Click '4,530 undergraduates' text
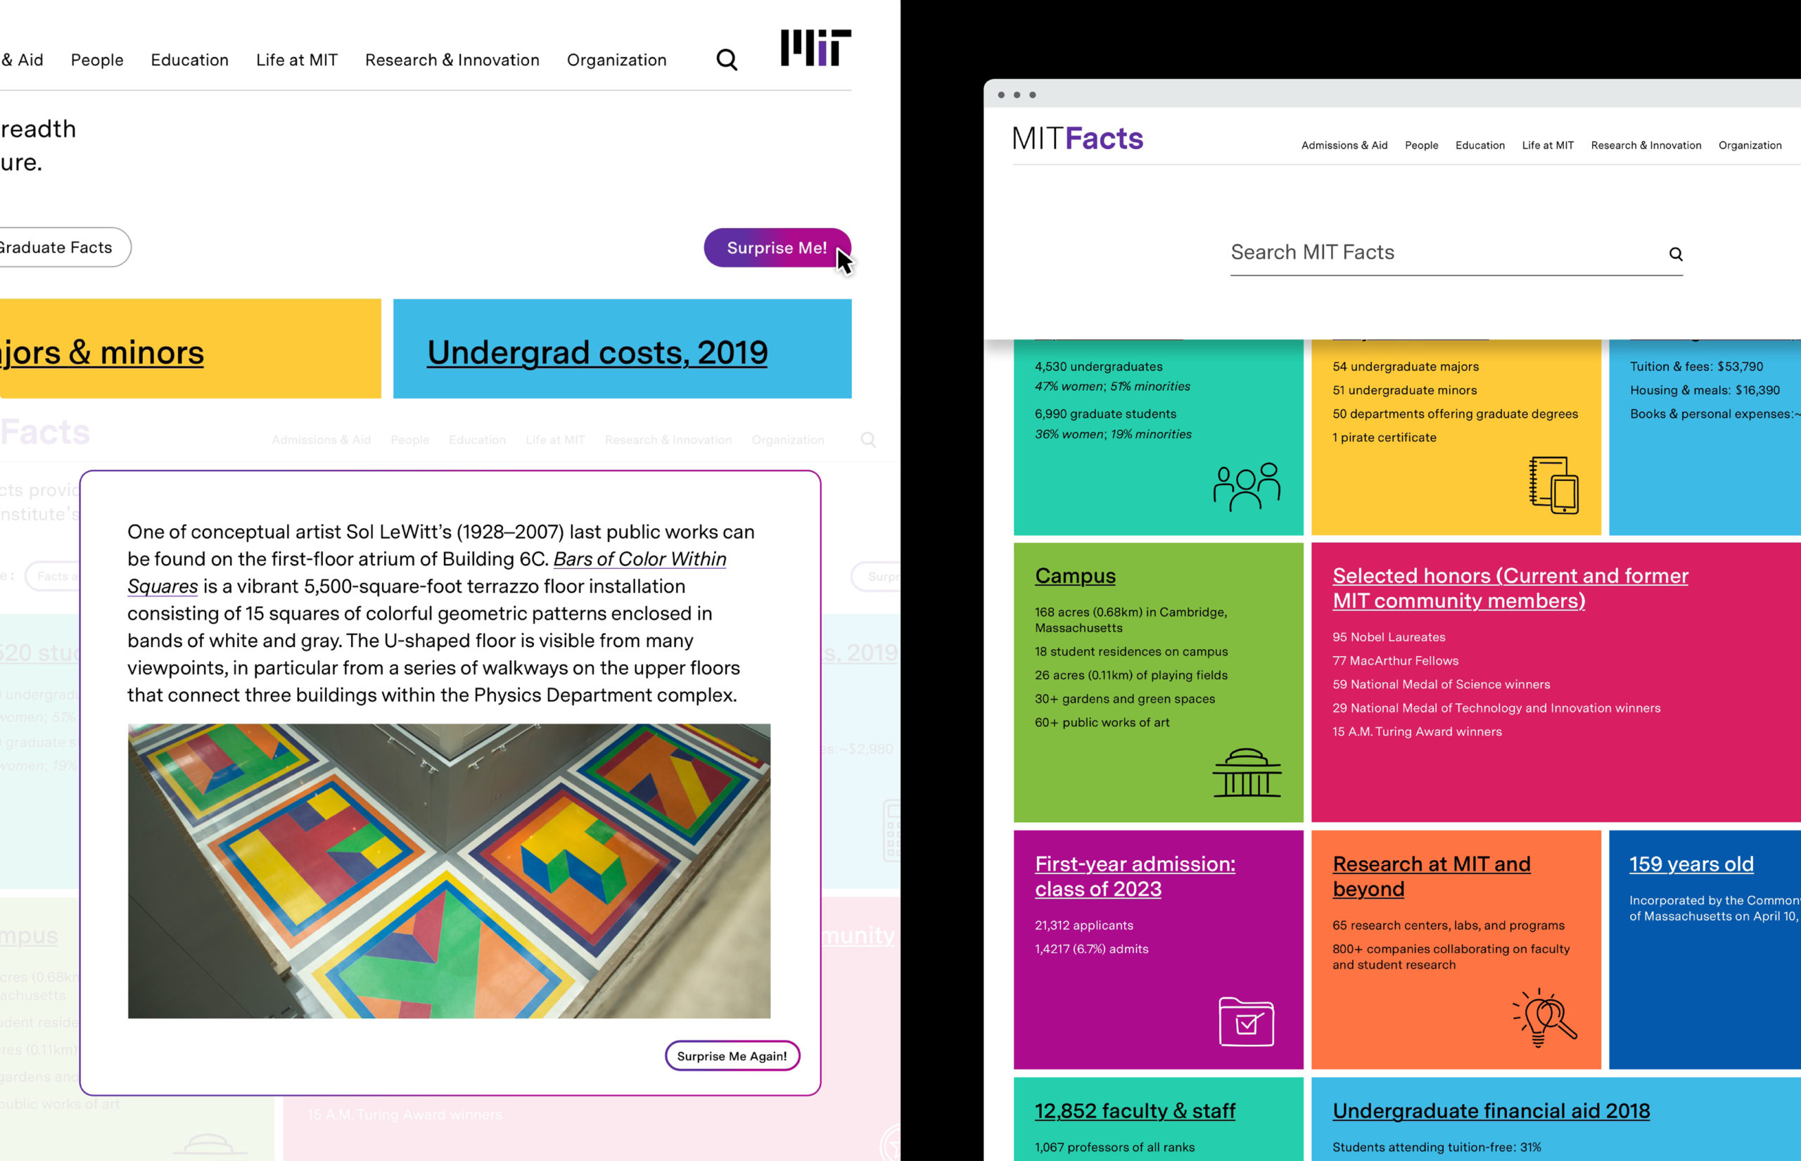Viewport: 1801px width, 1161px height. click(x=1098, y=366)
